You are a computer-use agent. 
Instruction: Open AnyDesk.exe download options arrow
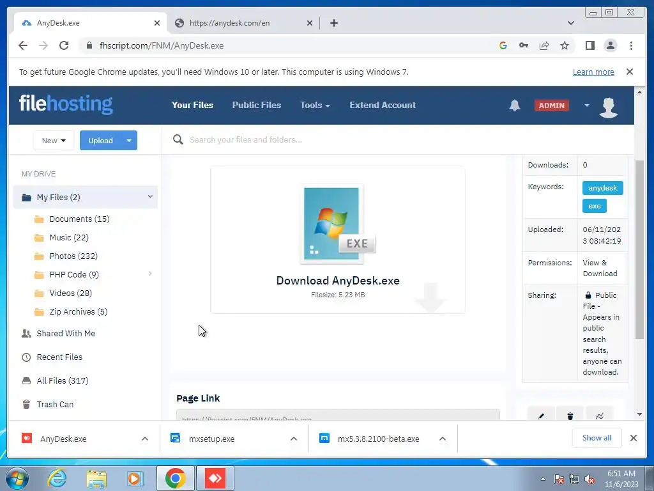pyautogui.click(x=145, y=439)
